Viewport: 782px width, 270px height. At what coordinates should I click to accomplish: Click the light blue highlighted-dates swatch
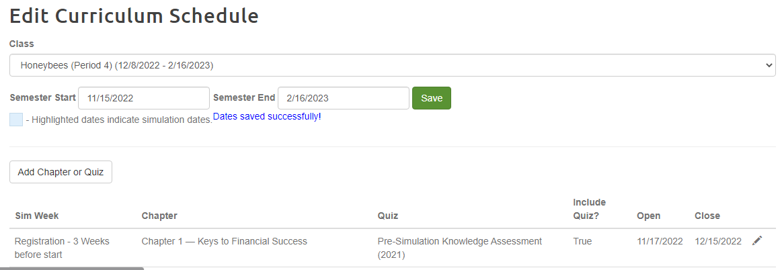pos(16,120)
